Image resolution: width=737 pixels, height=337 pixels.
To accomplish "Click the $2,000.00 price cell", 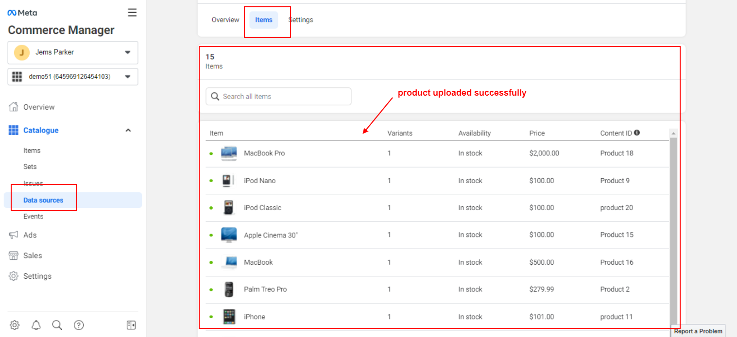I will [544, 153].
